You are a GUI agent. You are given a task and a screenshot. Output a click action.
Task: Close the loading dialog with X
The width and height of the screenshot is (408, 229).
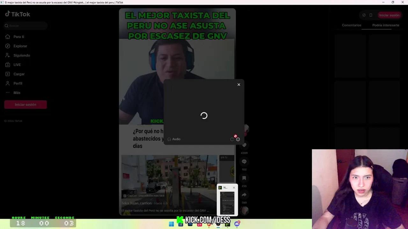(239, 85)
